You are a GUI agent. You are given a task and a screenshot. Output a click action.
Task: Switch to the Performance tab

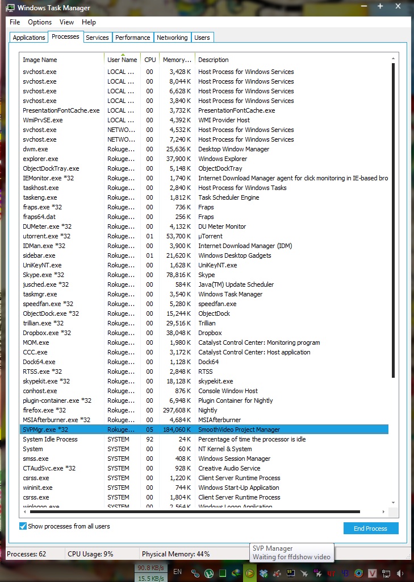click(132, 38)
